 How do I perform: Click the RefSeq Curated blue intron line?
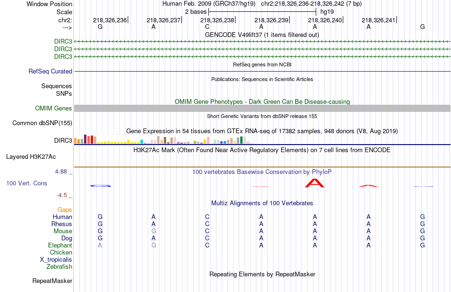point(262,71)
